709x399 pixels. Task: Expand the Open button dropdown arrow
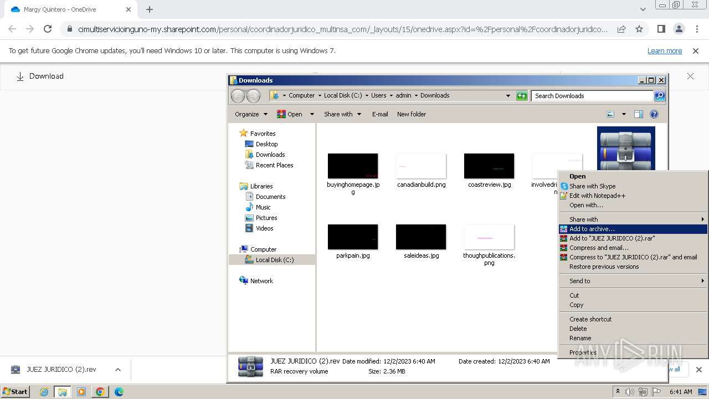coord(312,114)
